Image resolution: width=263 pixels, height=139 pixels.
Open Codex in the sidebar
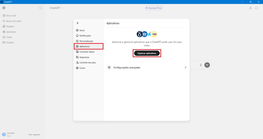coord(7,37)
